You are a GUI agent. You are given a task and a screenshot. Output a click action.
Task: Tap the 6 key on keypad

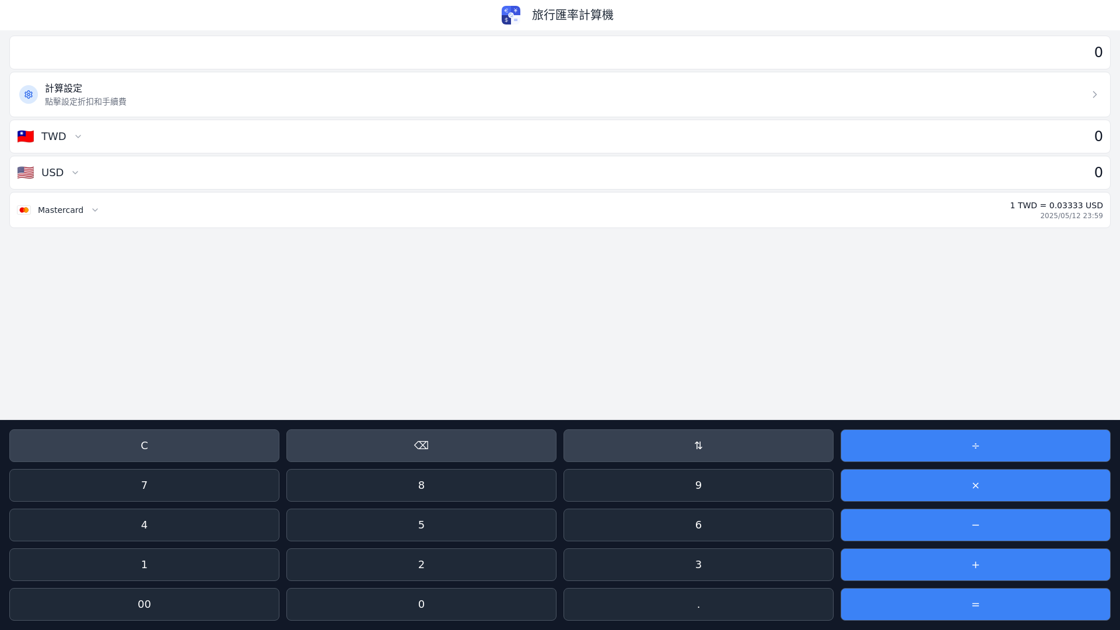pos(698,525)
